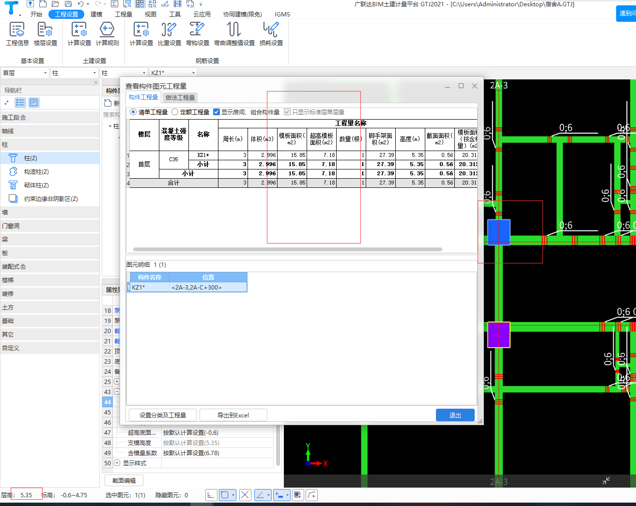This screenshot has height=506, width=636.
Task: Collapse property row 43
Action: (x=117, y=392)
